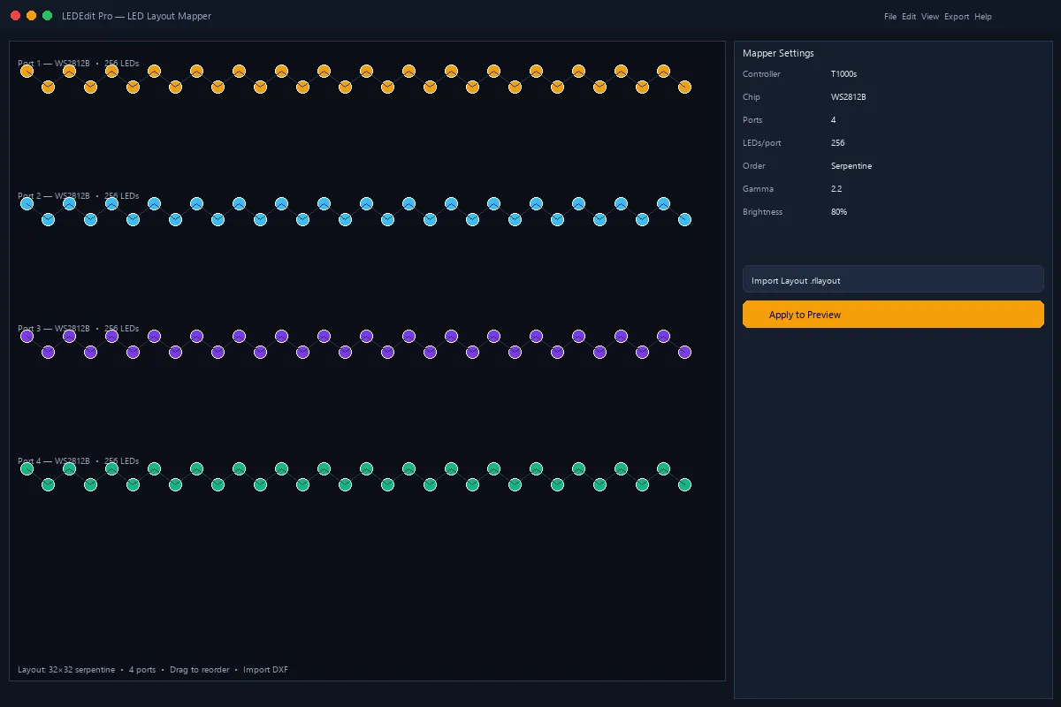This screenshot has height=707, width=1061.
Task: Select the last green LED of Port 4
Action: click(684, 484)
